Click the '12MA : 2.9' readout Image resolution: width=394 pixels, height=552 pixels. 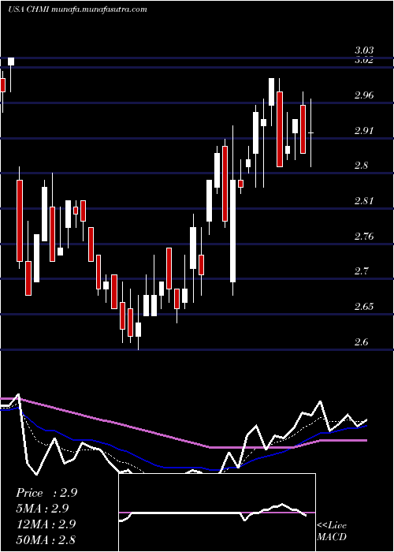45,524
